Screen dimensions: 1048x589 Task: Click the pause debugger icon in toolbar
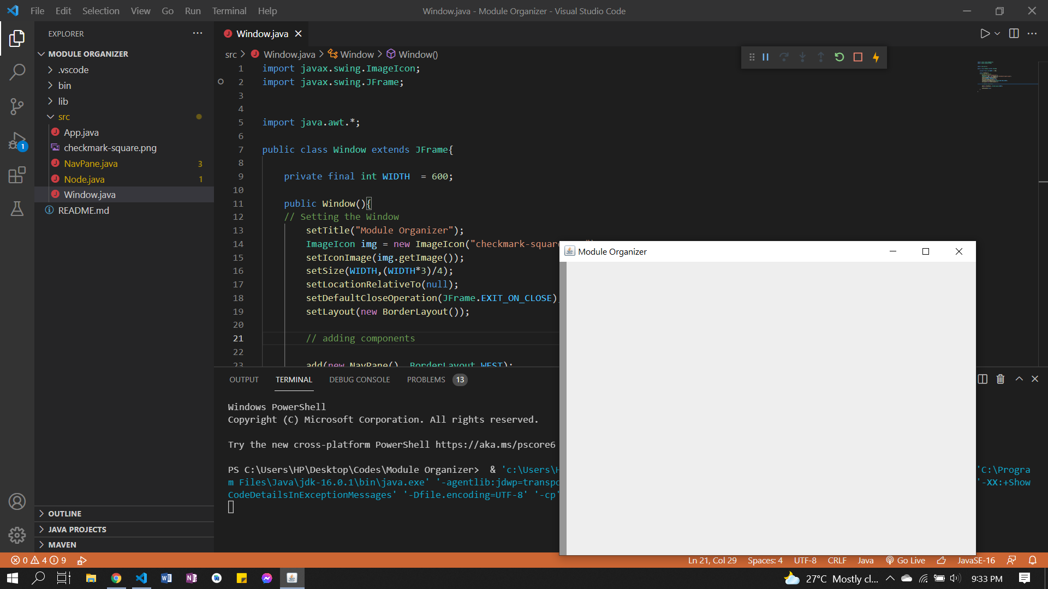[x=766, y=57]
